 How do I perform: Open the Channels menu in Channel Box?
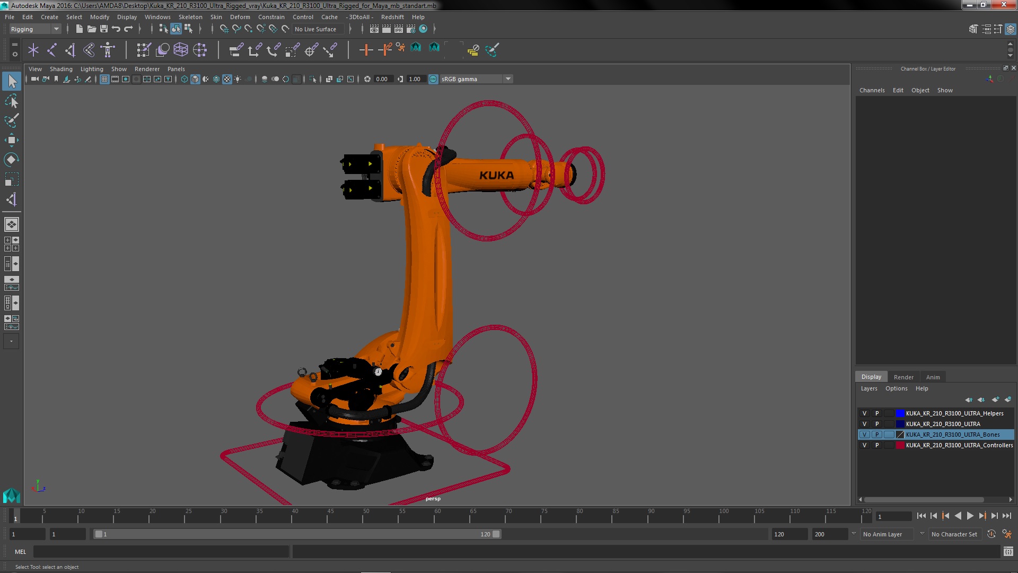pyautogui.click(x=872, y=90)
